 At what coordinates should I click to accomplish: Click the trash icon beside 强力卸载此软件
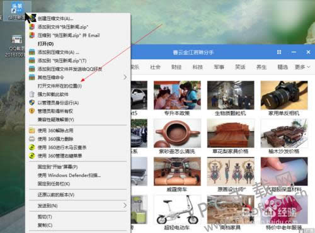pyautogui.click(x=32, y=94)
